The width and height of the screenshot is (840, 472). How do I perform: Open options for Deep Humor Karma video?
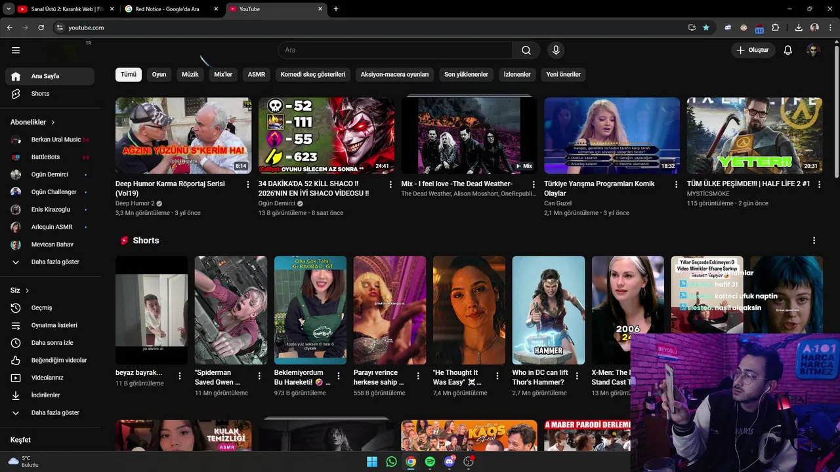pos(248,185)
